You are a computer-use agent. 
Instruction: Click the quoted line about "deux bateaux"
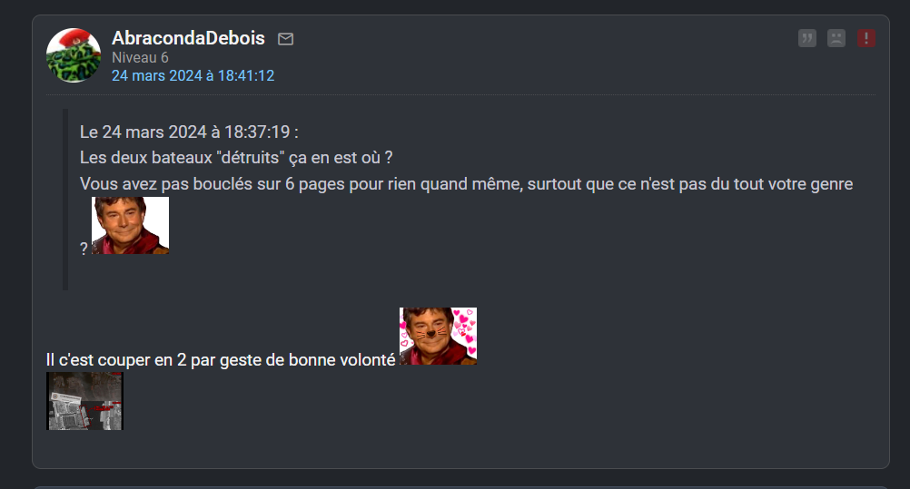(x=236, y=158)
